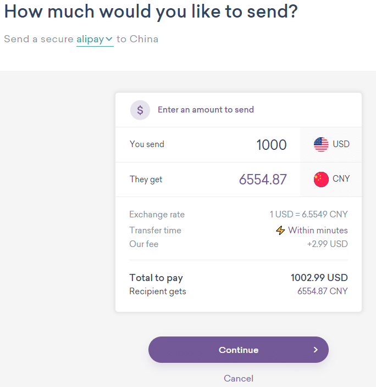Click the Total to pay 1002.99 USD
This screenshot has width=376, height=387.
pos(319,278)
